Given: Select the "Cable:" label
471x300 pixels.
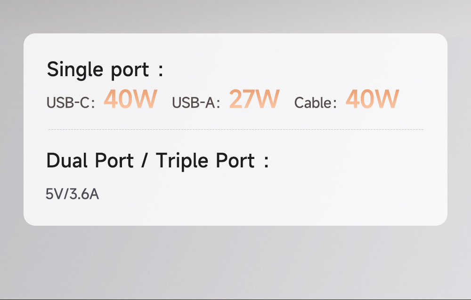Looking at the screenshot, I should point(315,103).
